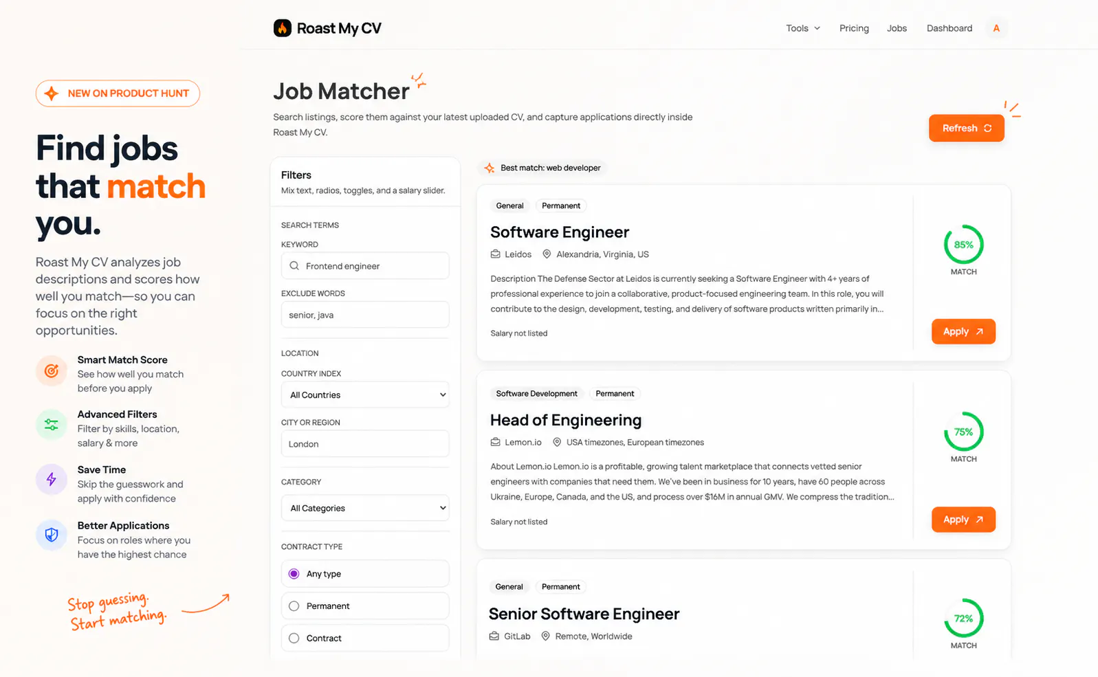Image resolution: width=1098 pixels, height=677 pixels.
Task: Click the location pin beside Alexandria, Virginia
Action: (x=547, y=254)
